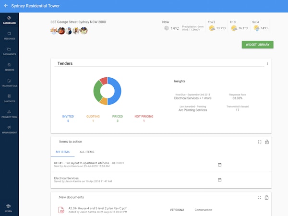Open Management section in sidebar
Image resolution: width=288 pixels, height=216 pixels.
coord(9,129)
